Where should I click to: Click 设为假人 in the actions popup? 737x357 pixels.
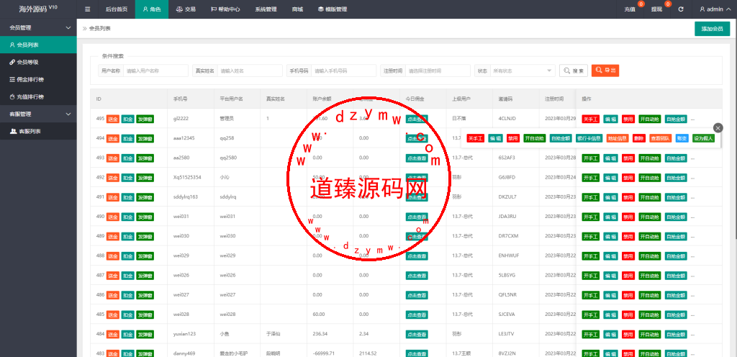tap(704, 139)
